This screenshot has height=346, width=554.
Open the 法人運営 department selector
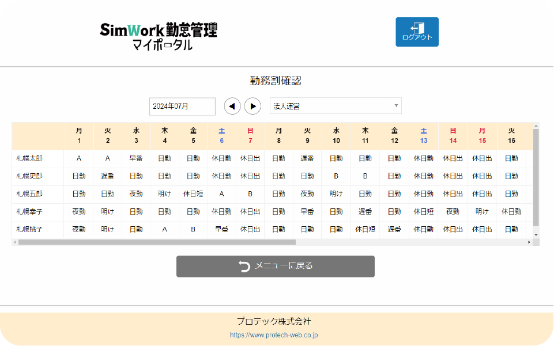[x=334, y=106]
